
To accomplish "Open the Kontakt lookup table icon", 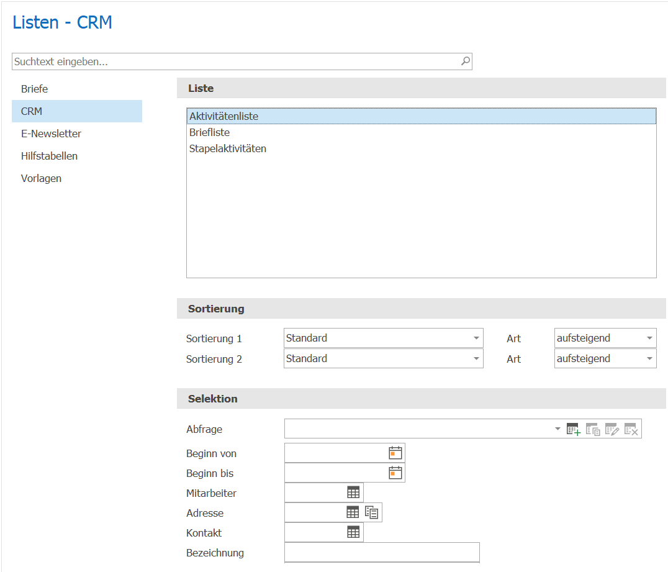I will pos(353,532).
